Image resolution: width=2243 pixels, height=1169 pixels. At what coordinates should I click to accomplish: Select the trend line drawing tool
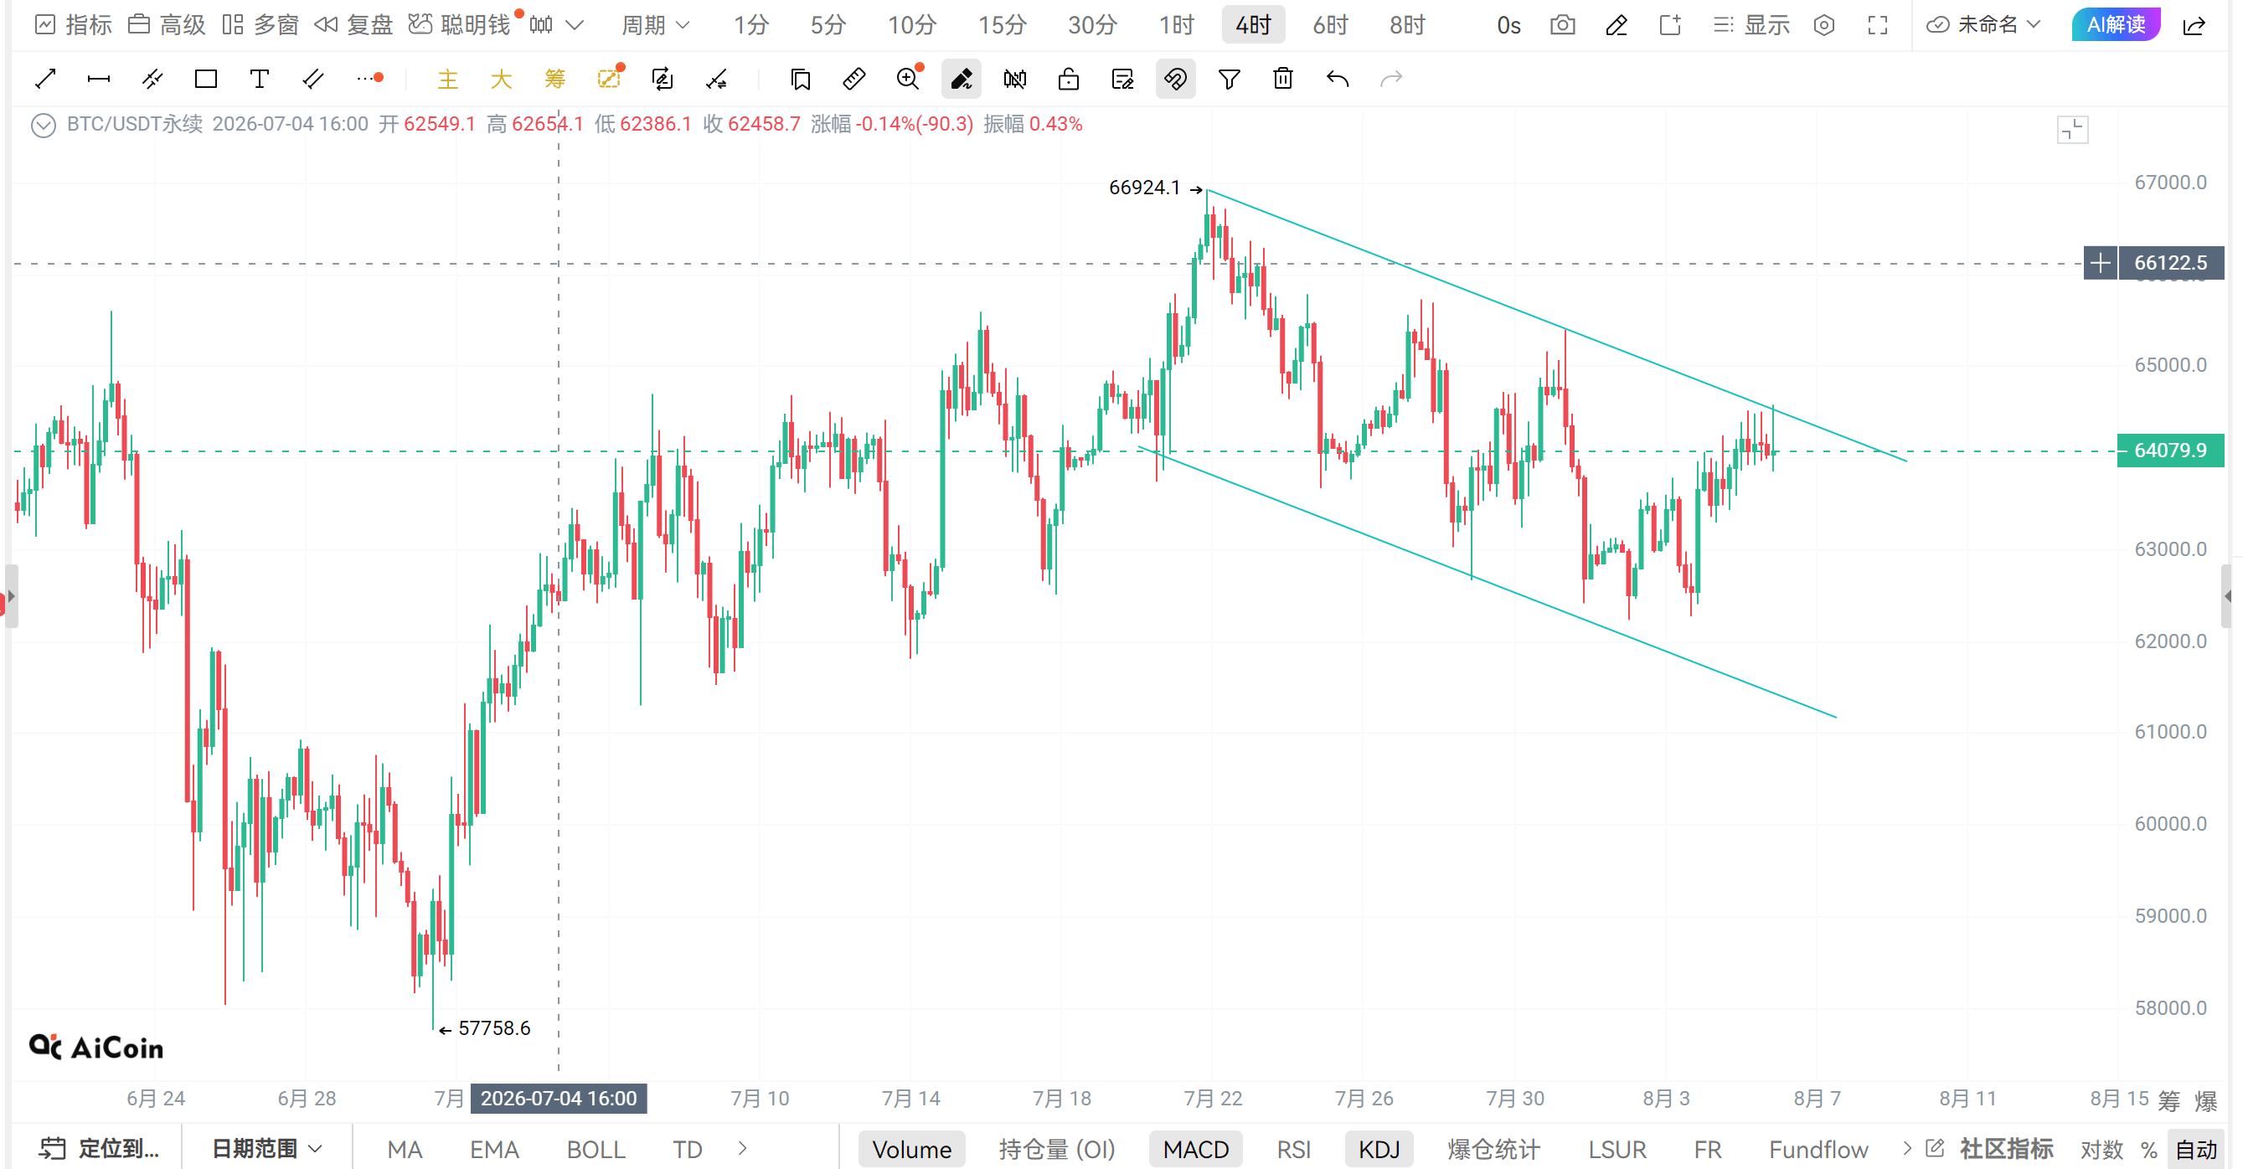click(45, 80)
